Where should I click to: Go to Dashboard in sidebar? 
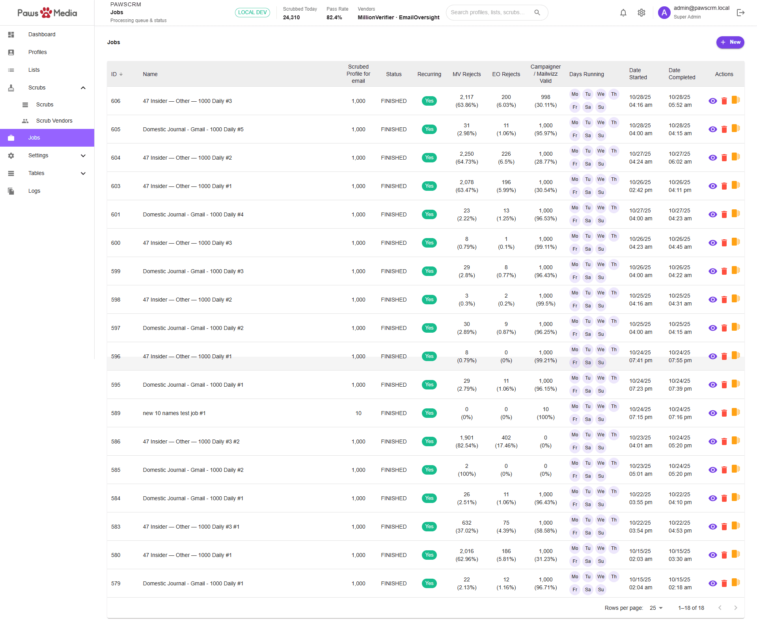click(x=42, y=34)
